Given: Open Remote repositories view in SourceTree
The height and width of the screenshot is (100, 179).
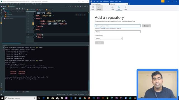Looking at the screenshot, I should pos(99,8).
